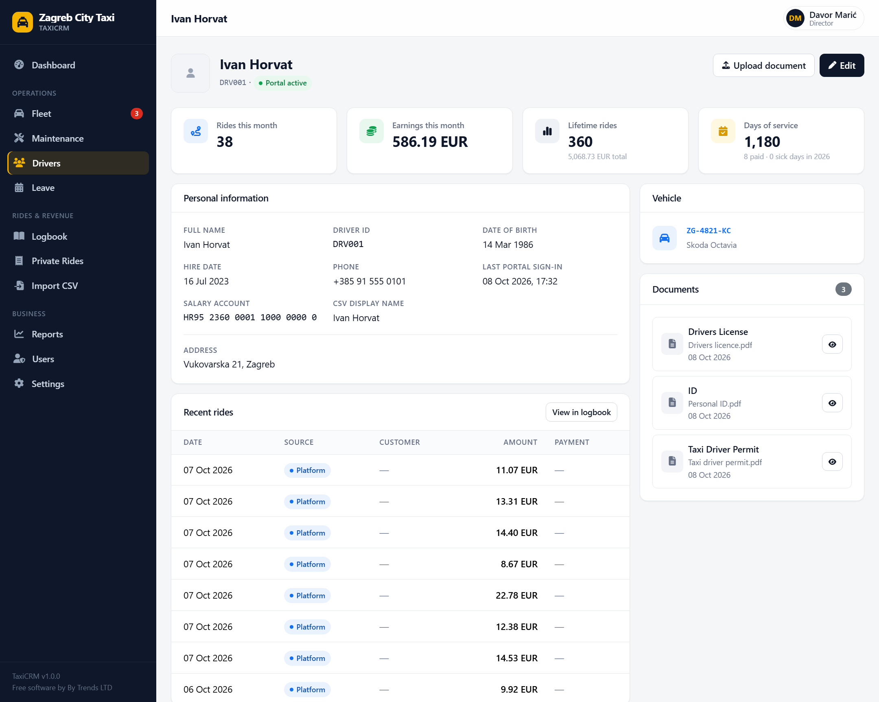
Task: Click the Reports chart icon
Action: (x=19, y=334)
